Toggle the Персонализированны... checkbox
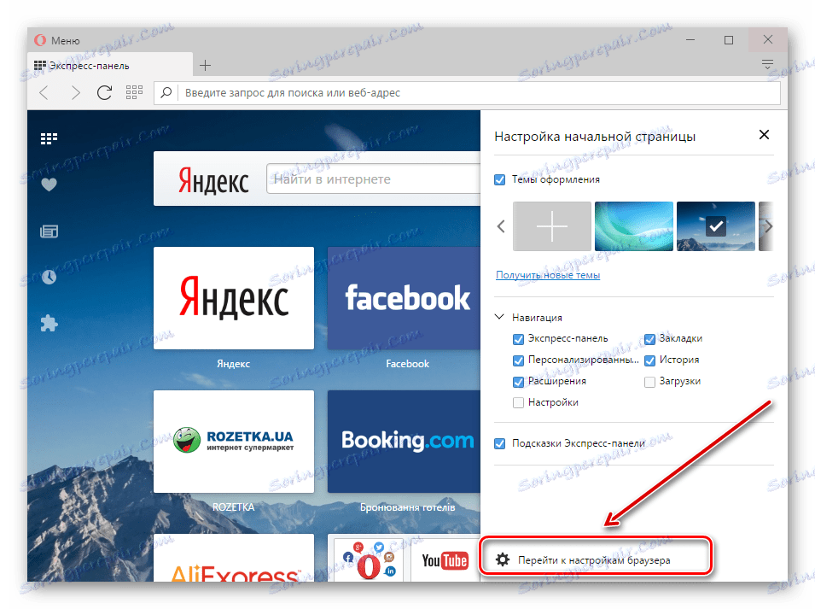The height and width of the screenshot is (609, 815). [518, 361]
